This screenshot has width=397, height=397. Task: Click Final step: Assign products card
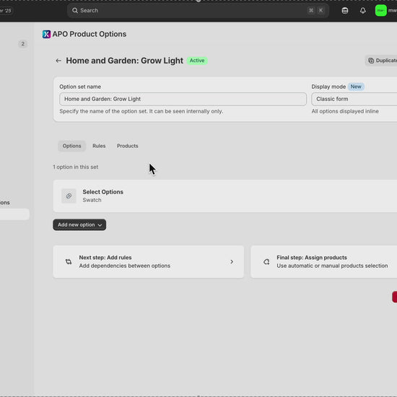pos(324,261)
